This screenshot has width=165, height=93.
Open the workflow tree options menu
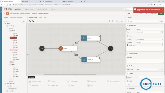pyautogui.click(x=24, y=21)
